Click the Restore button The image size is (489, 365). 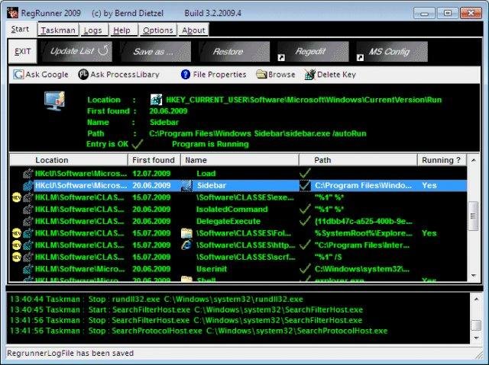click(235, 51)
